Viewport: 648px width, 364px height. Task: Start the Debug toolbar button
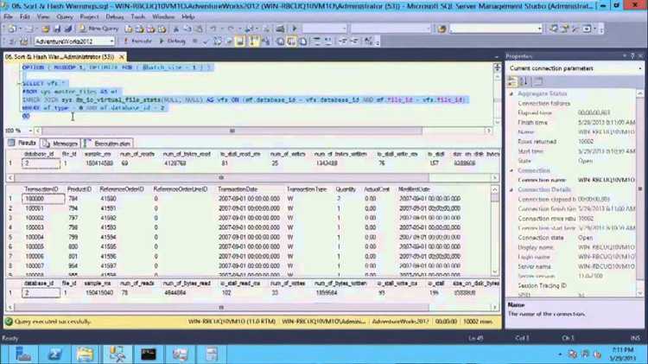[x=173, y=41]
